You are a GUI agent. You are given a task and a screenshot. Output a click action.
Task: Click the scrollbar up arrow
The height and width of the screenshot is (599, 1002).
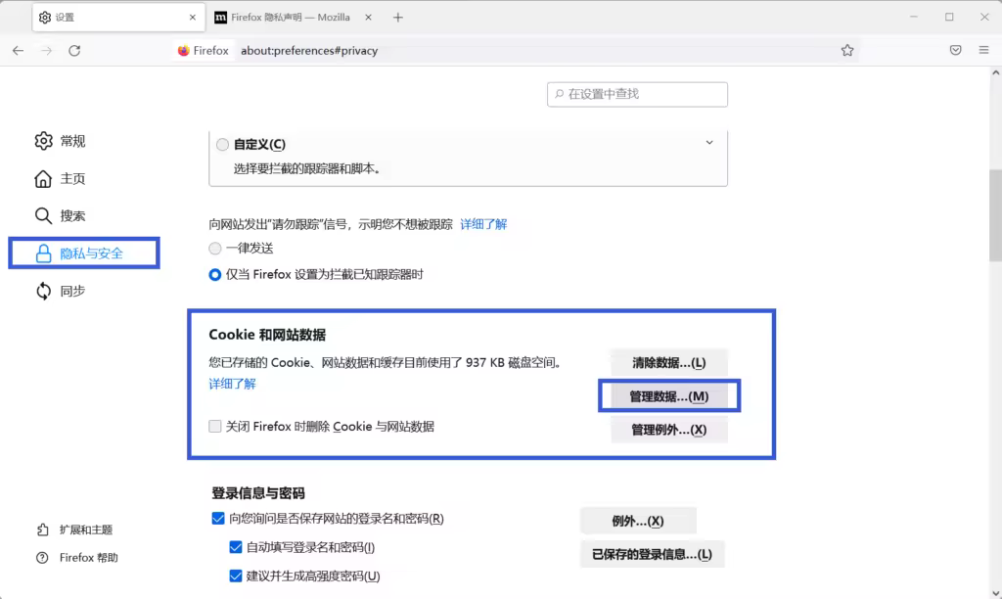995,73
